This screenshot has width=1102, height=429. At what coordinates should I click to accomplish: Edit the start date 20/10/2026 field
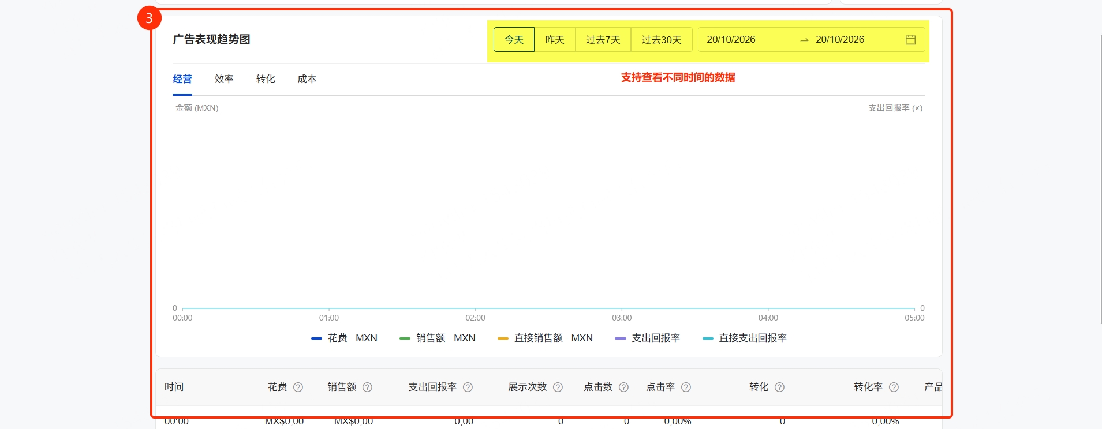pyautogui.click(x=731, y=40)
